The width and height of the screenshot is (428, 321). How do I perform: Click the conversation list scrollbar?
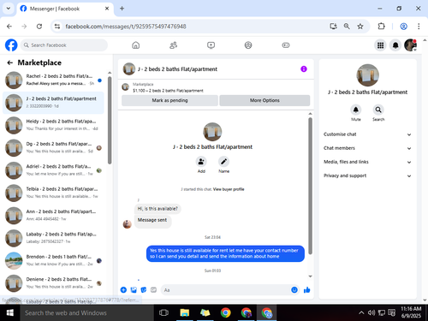point(110,120)
